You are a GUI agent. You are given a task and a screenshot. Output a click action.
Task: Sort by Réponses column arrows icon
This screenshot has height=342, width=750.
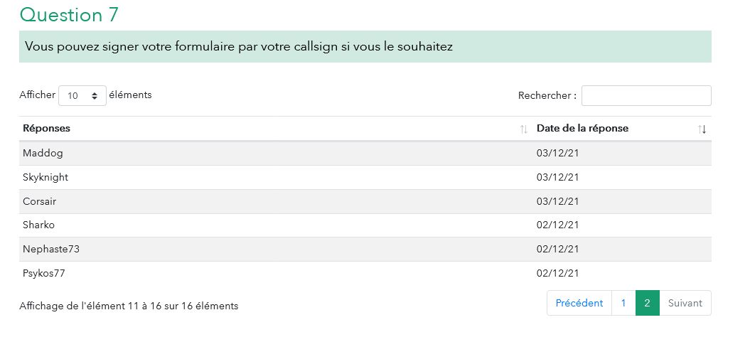[524, 129]
